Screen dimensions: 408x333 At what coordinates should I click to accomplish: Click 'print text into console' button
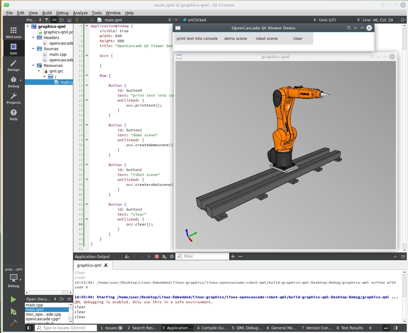point(197,38)
